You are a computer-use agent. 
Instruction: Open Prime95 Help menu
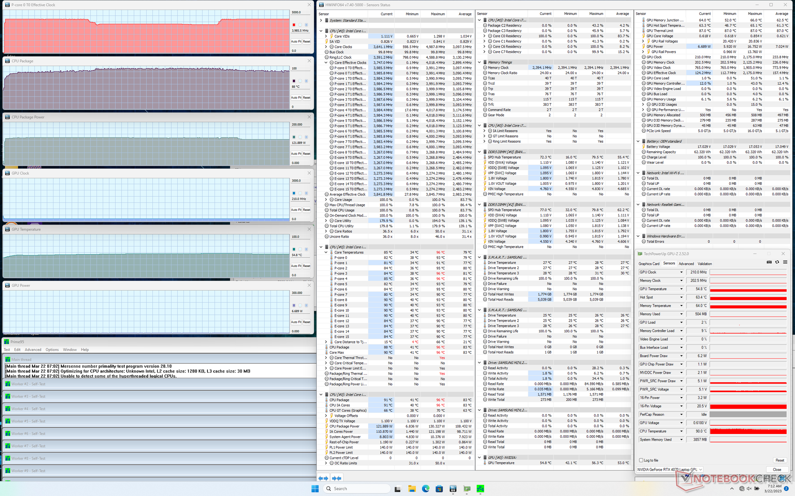85,350
